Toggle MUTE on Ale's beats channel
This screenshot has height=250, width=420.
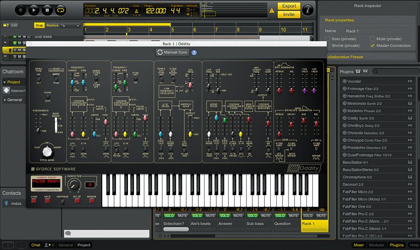coord(210,215)
